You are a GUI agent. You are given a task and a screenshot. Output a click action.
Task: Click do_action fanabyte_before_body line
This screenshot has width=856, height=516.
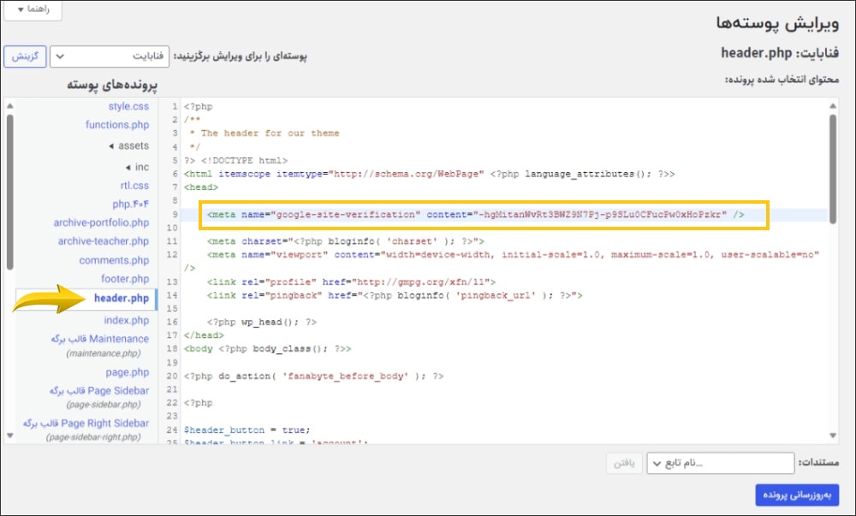coord(314,377)
